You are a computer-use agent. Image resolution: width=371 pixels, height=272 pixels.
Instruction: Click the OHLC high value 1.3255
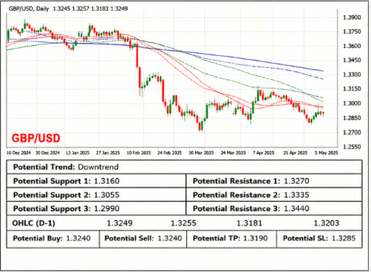(x=183, y=223)
